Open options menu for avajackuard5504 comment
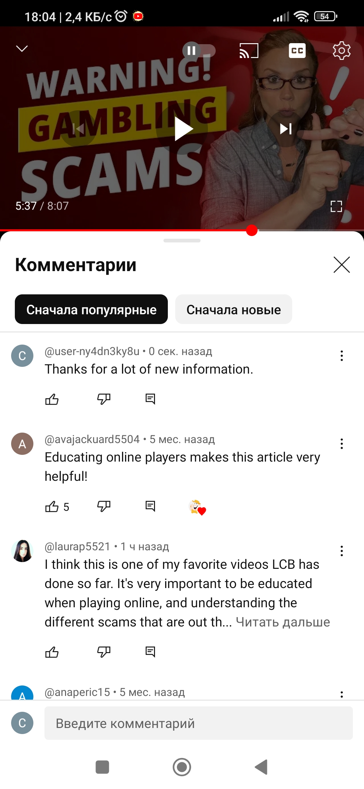Image resolution: width=364 pixels, height=789 pixels. [x=342, y=444]
